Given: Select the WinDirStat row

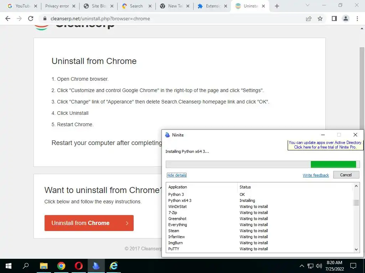Looking at the screenshot, I should [259, 207].
